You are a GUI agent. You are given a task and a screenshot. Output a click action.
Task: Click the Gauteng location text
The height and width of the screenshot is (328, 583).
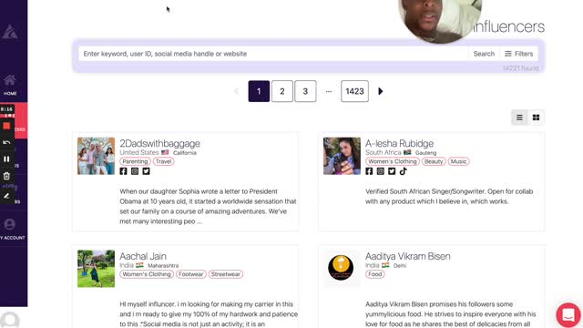(x=425, y=153)
